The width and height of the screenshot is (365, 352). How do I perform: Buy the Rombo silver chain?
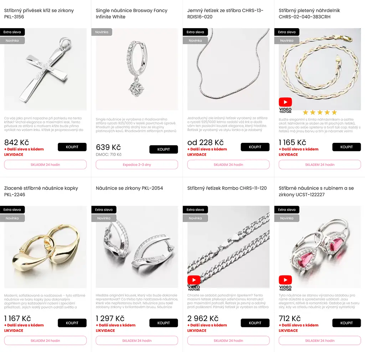255,323
